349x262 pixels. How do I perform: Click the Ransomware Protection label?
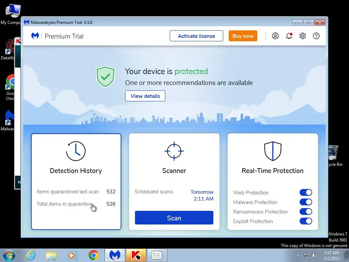260,212
